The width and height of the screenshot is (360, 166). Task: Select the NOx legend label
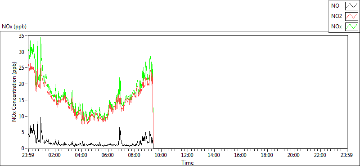(x=336, y=27)
